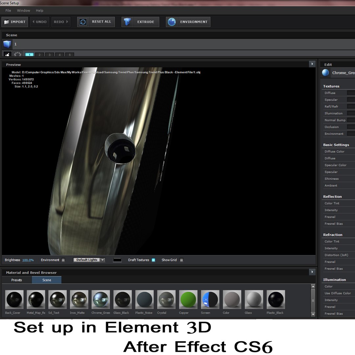Click the RESET ALL button label
The height and width of the screenshot is (355, 355).
pyautogui.click(x=102, y=21)
